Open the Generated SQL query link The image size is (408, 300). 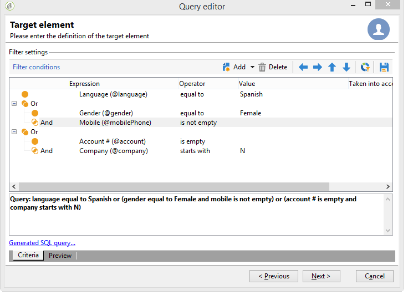click(42, 243)
